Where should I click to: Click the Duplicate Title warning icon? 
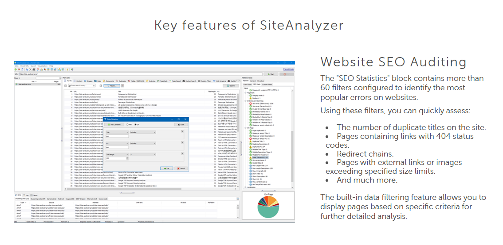point(251,142)
